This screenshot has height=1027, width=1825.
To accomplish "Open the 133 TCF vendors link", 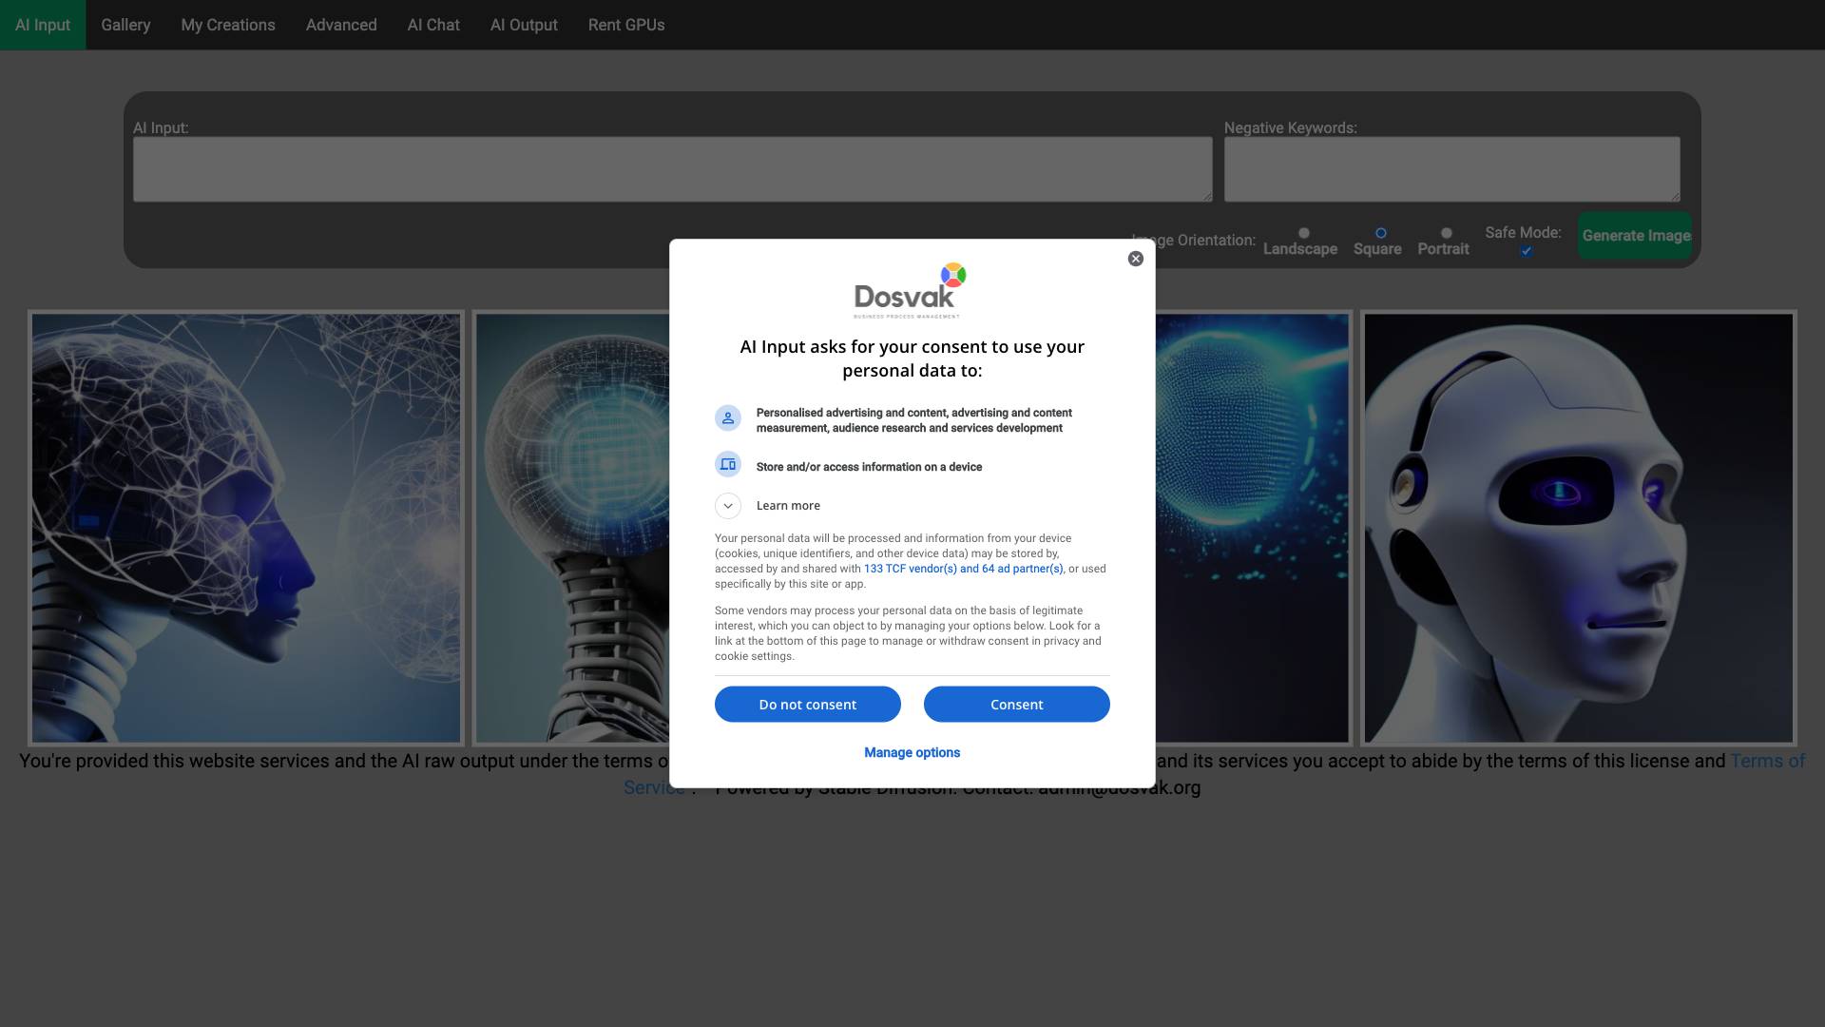I will coord(962,569).
